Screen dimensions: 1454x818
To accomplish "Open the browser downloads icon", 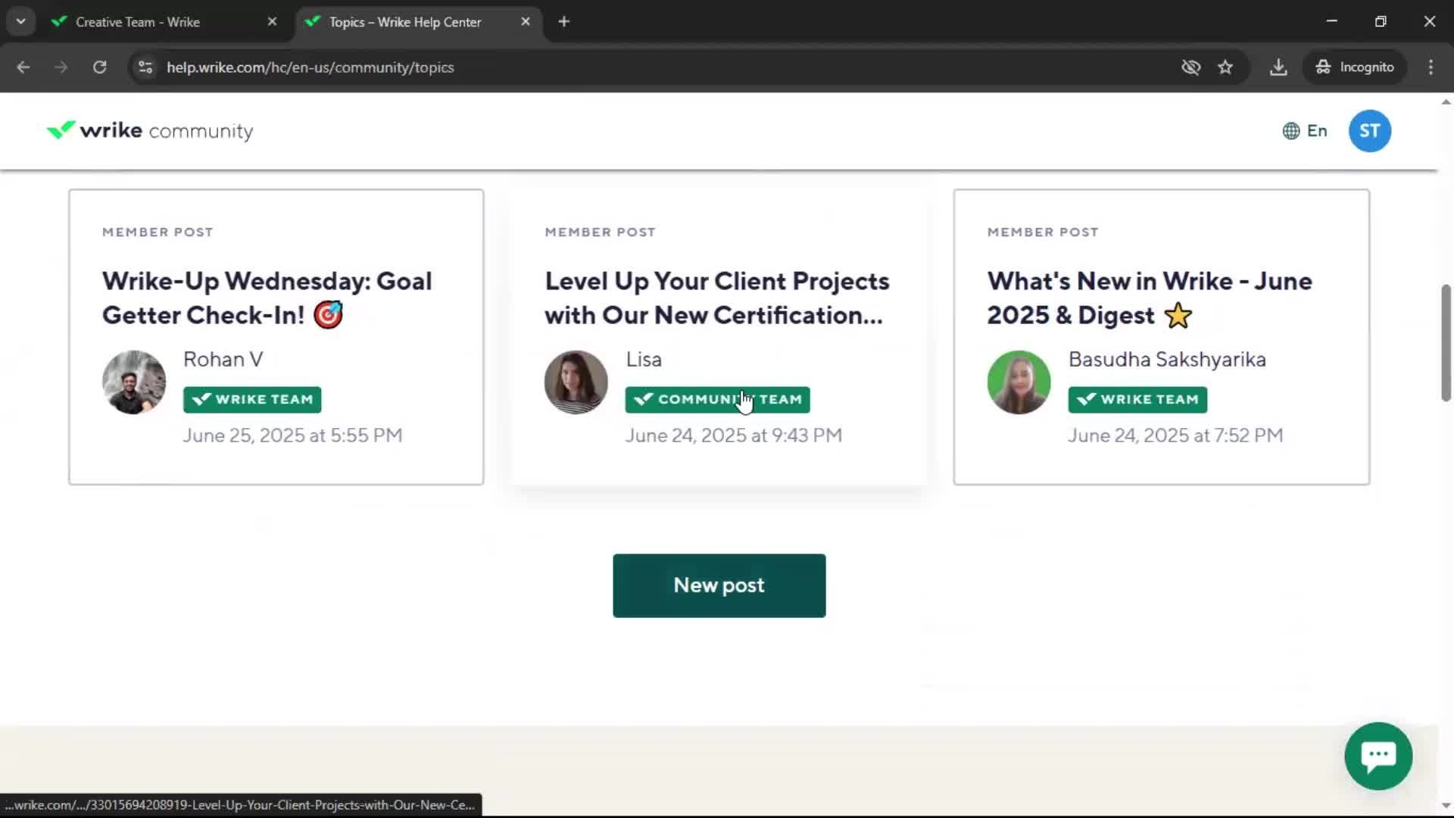I will click(x=1278, y=67).
